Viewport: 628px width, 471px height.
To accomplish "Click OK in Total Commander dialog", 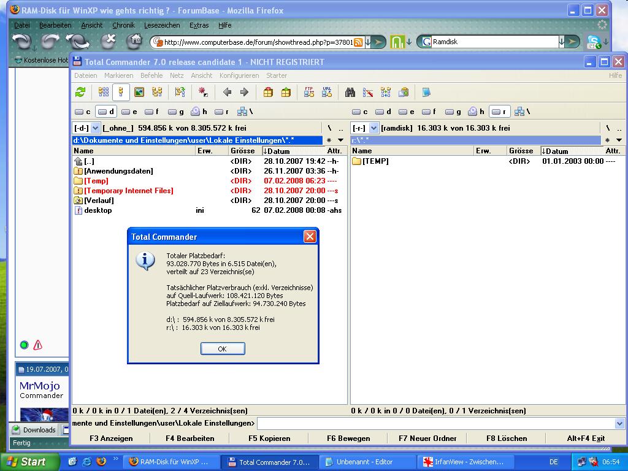I will coord(222,349).
